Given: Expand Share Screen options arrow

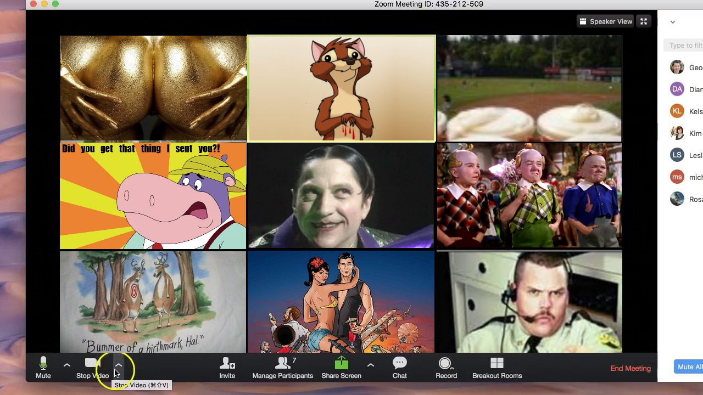Looking at the screenshot, I should (371, 365).
